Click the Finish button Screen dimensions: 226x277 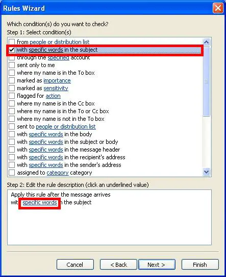(200, 265)
